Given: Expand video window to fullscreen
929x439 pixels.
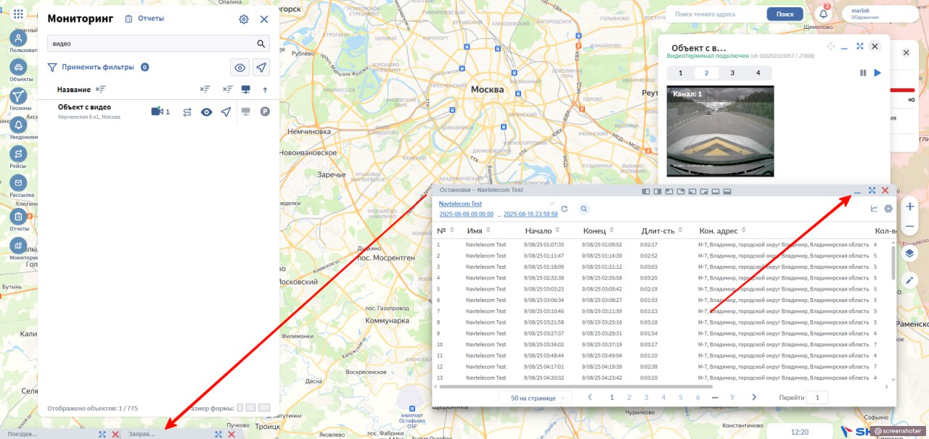Looking at the screenshot, I should point(859,46).
